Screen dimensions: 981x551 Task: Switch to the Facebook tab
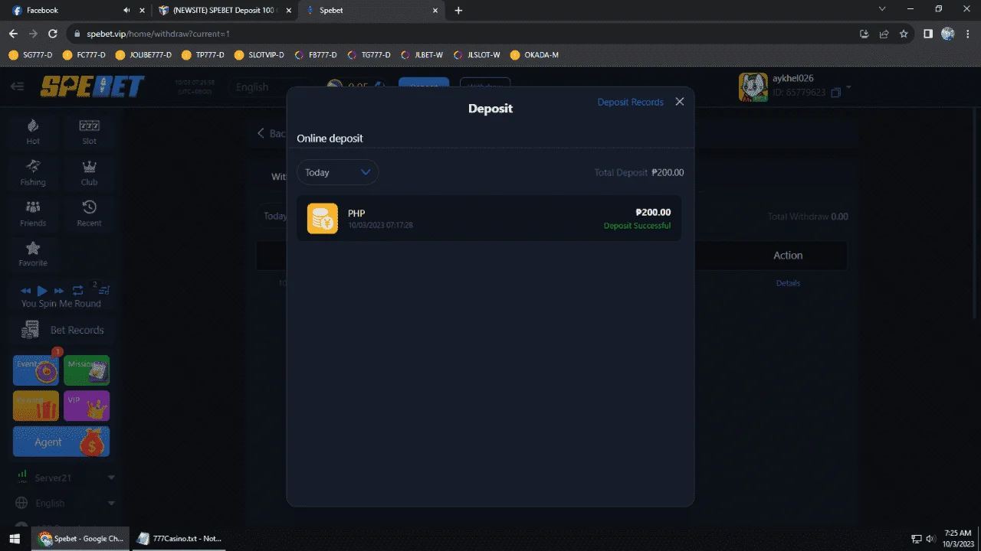(x=69, y=11)
